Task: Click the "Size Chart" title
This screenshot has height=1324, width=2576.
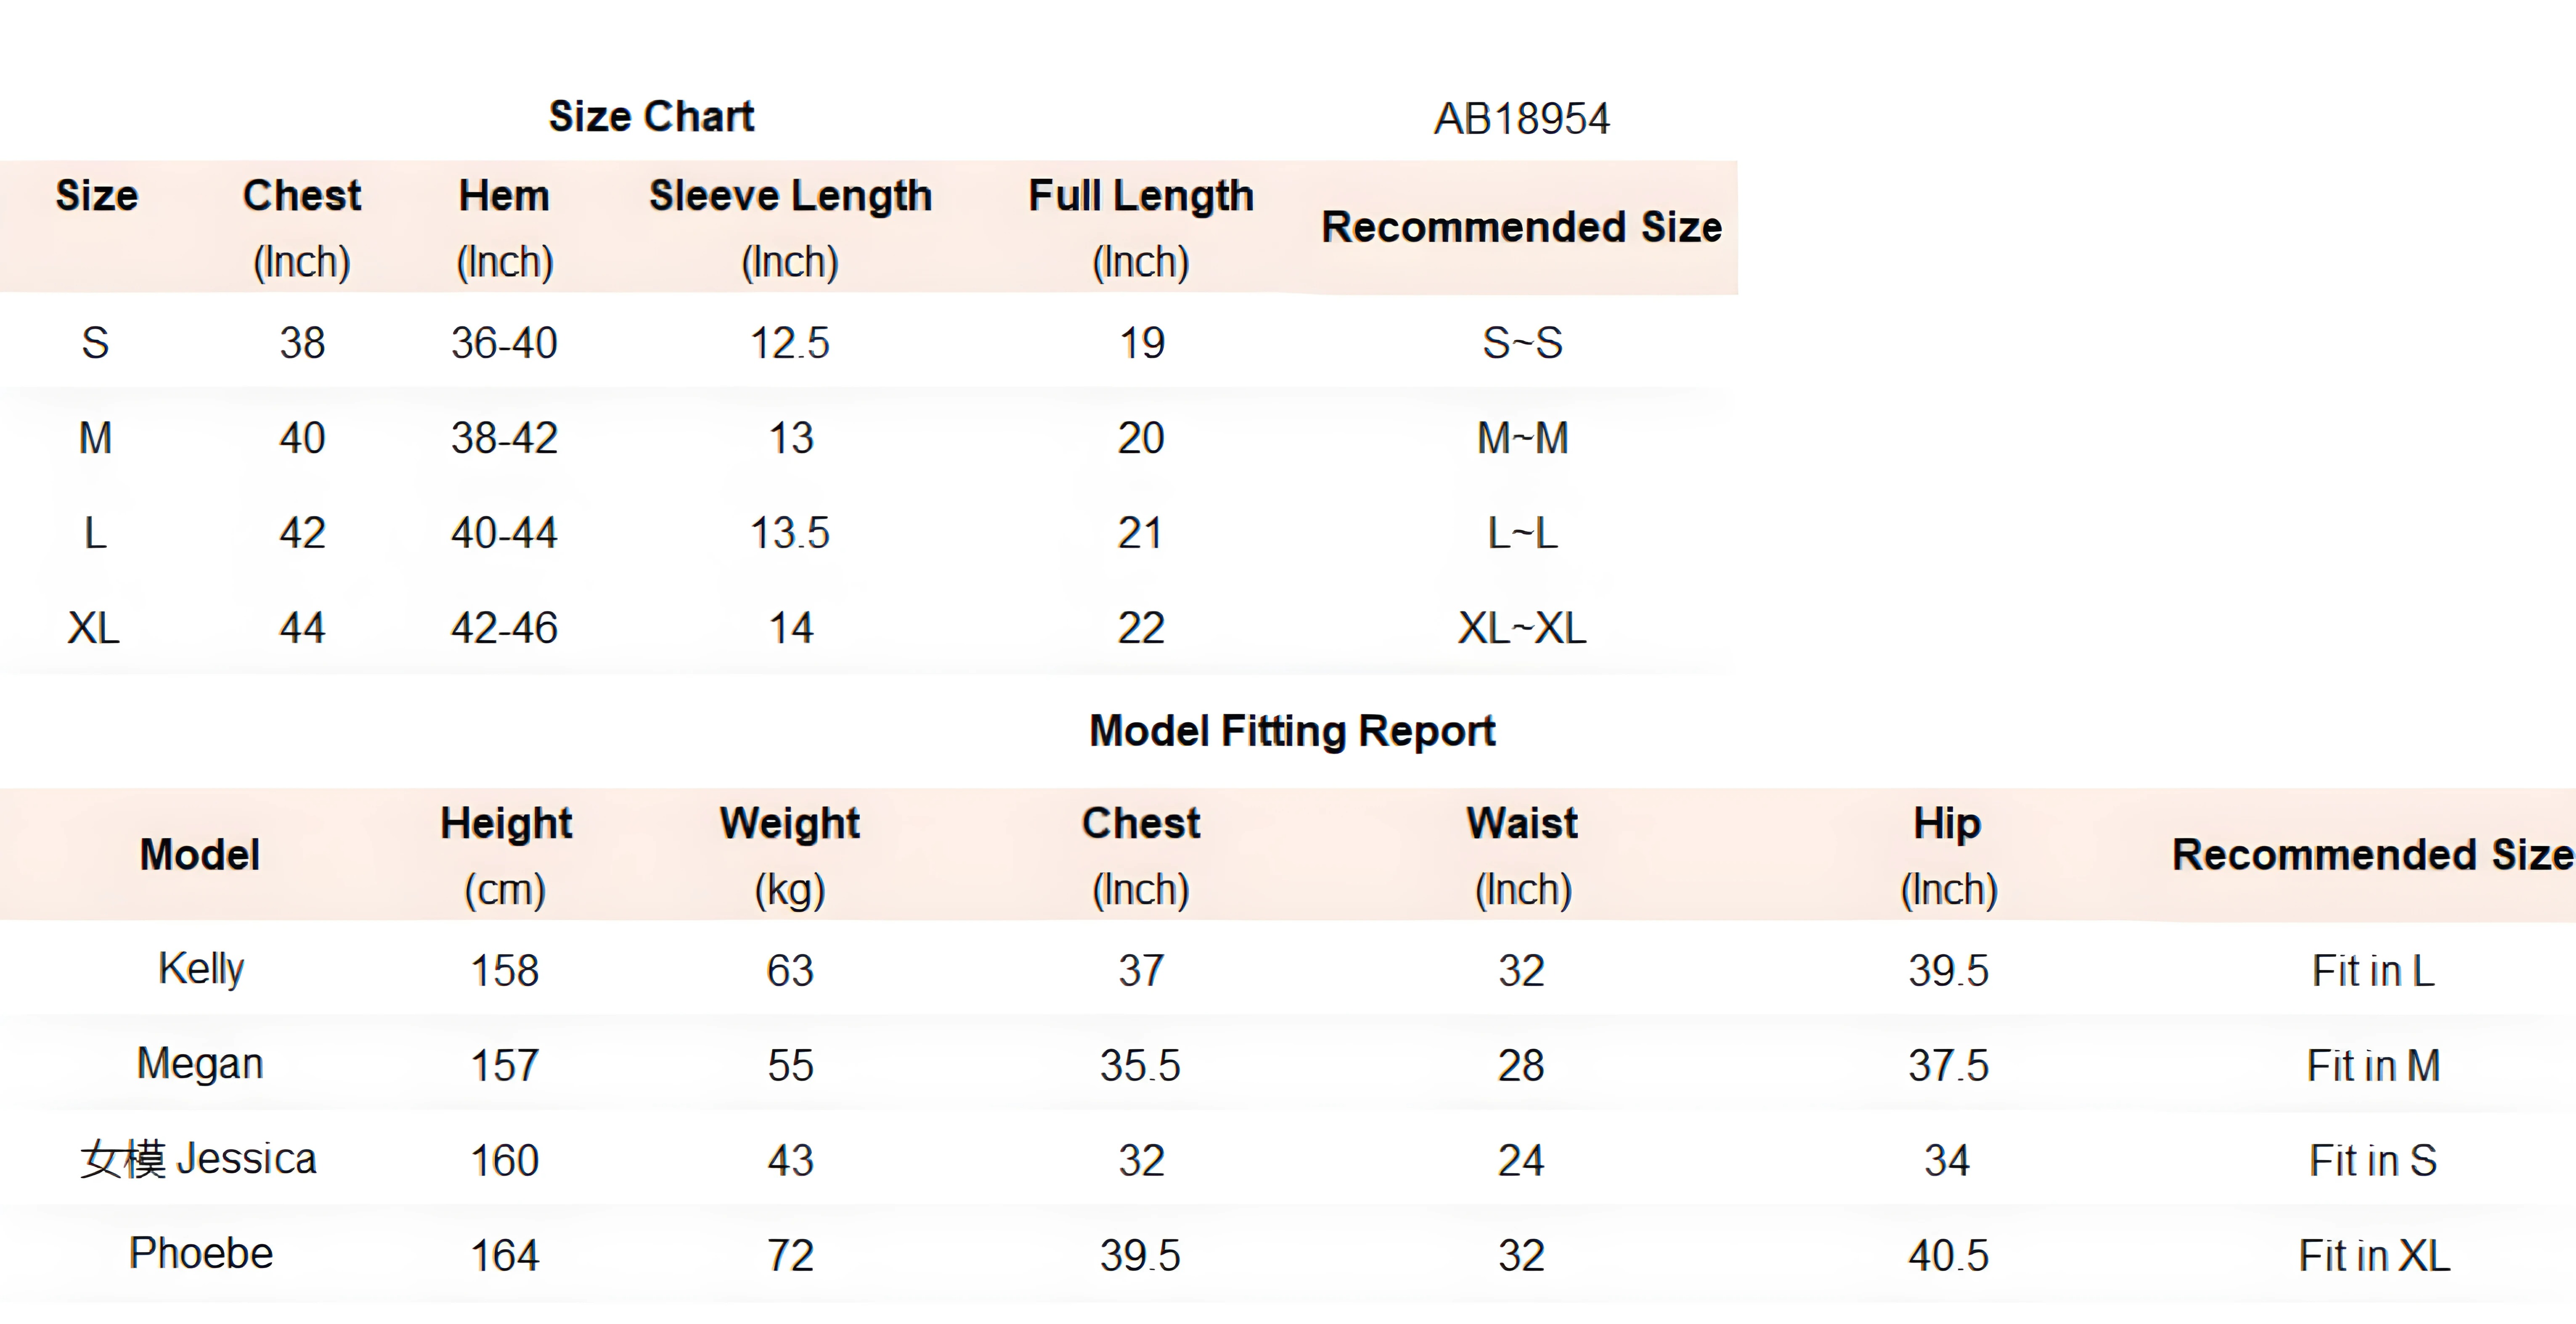Action: [x=651, y=117]
